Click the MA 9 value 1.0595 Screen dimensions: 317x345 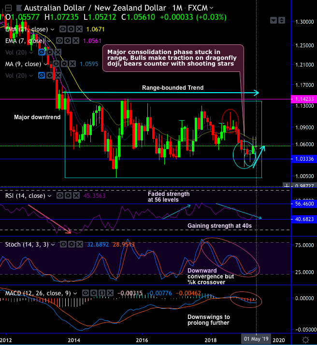coord(89,64)
